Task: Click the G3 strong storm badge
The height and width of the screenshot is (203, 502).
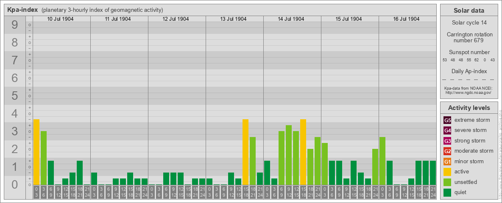Action: [447, 141]
